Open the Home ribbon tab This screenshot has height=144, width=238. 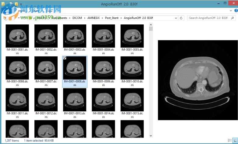[22, 11]
